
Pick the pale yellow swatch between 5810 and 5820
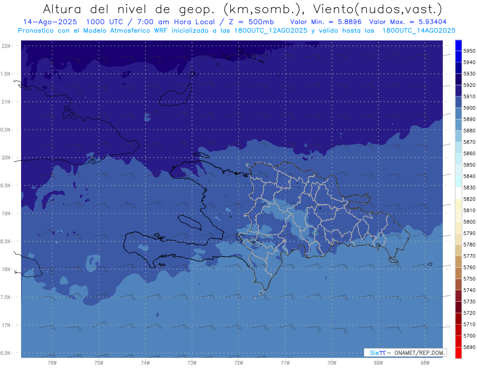(458, 204)
